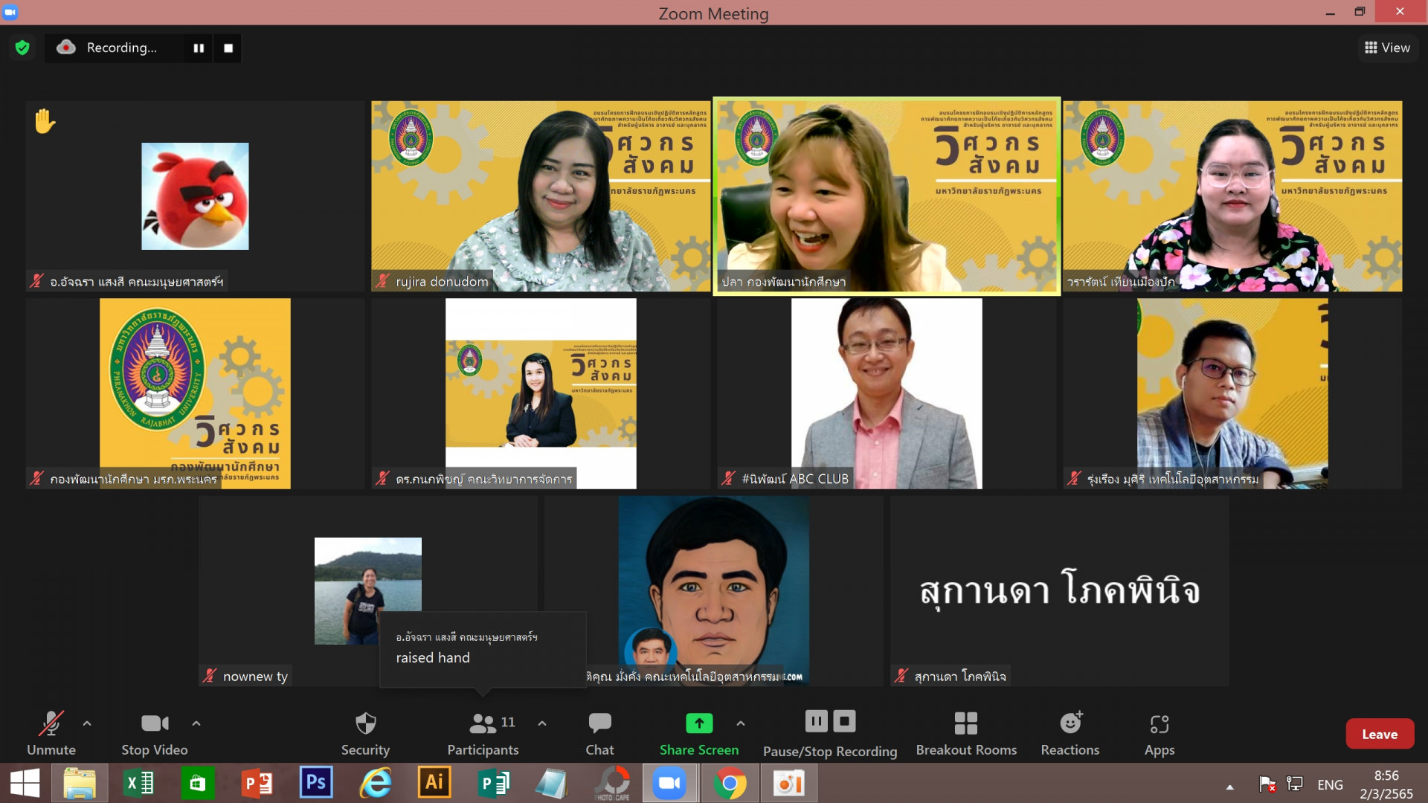Open Illustrator from taskbar
The image size is (1428, 803).
pyautogui.click(x=434, y=782)
